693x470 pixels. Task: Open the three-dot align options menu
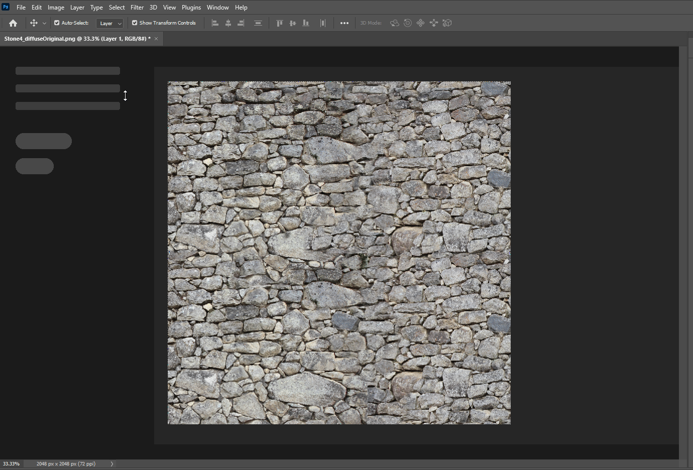point(344,23)
